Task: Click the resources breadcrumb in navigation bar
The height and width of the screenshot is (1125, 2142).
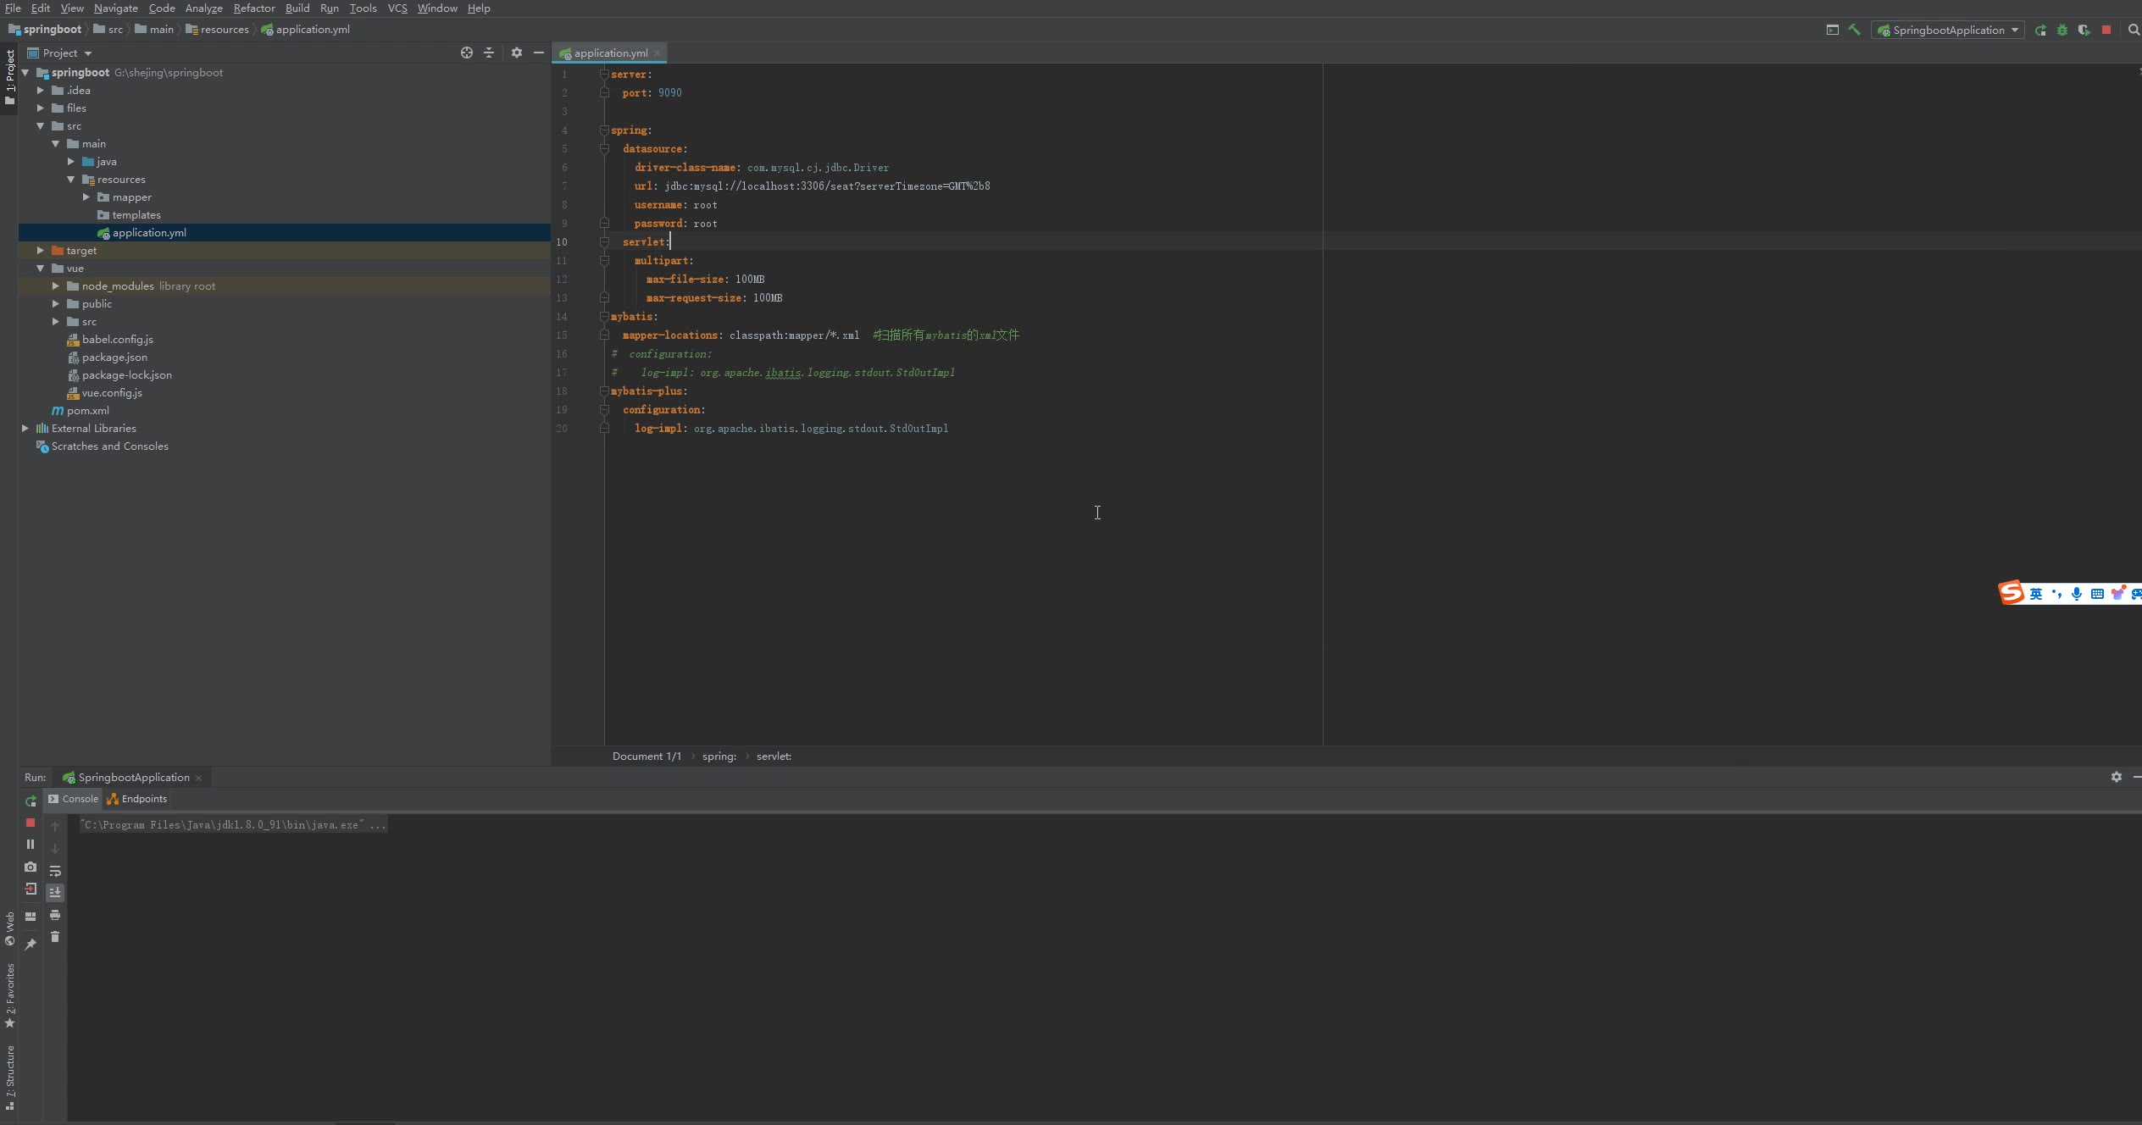Action: (x=224, y=30)
